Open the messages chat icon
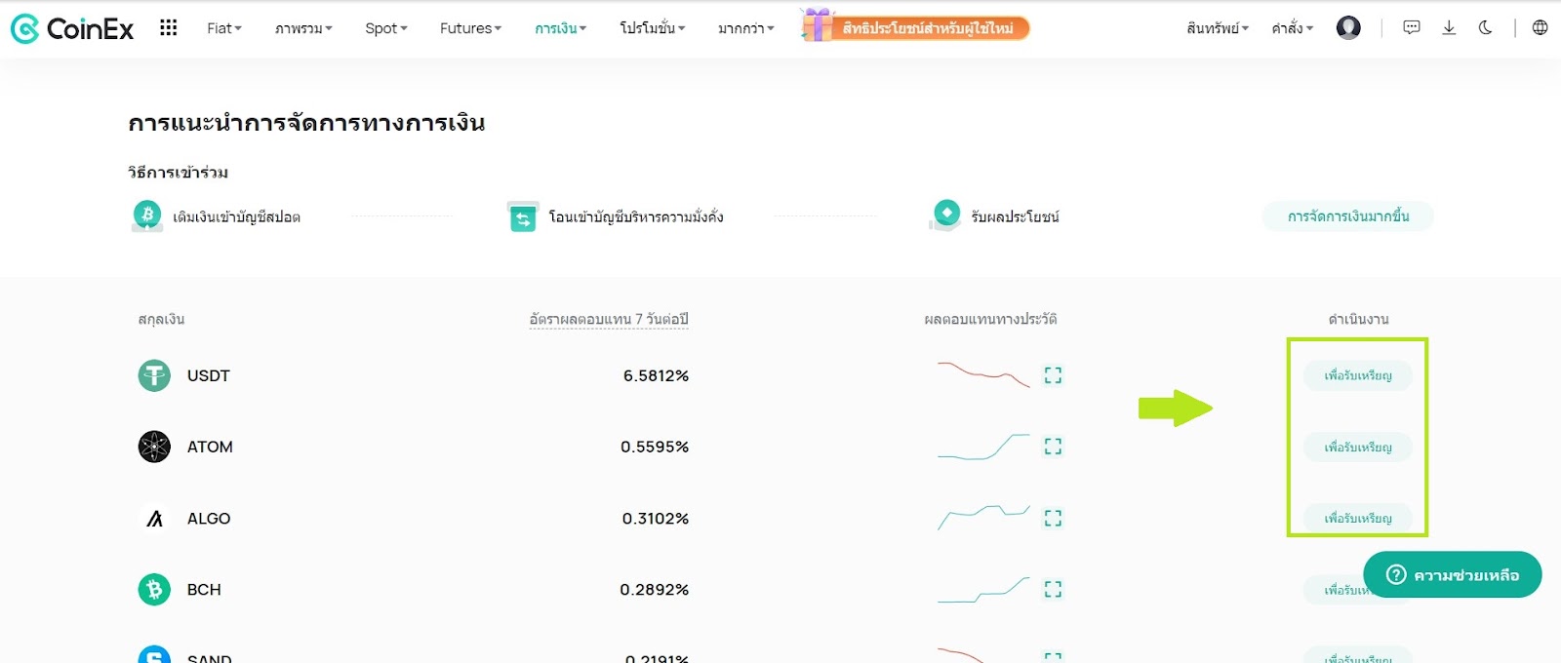 [1412, 28]
